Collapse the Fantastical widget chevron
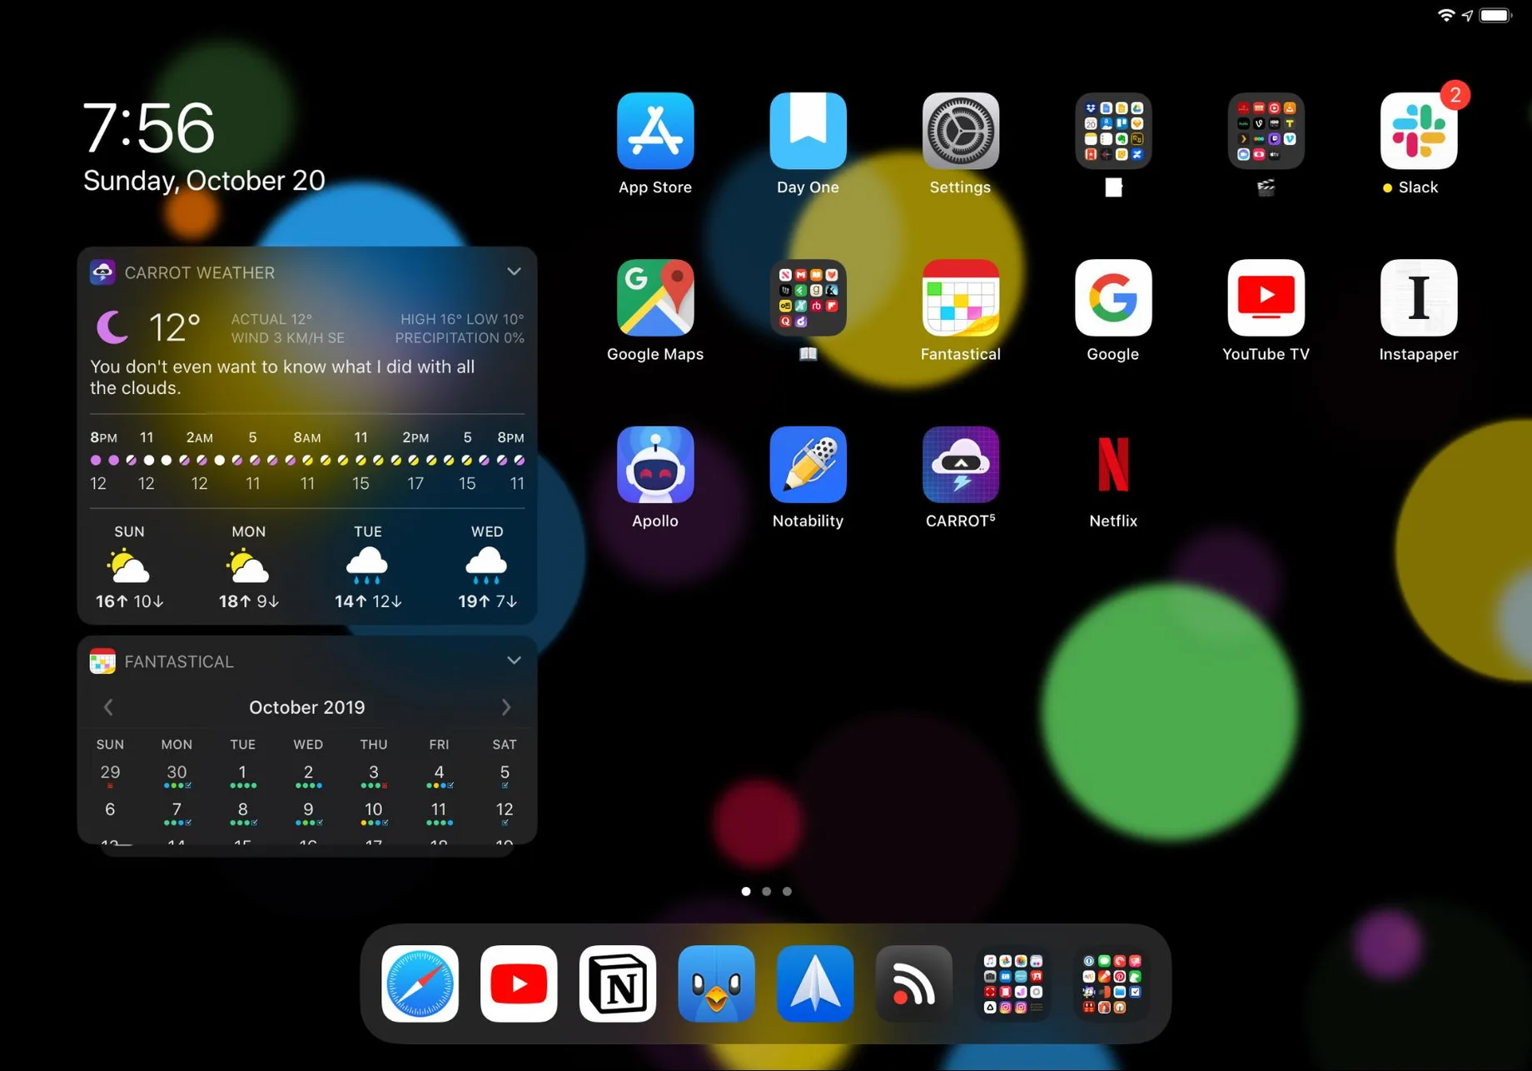Screen dimensions: 1532x1071 click(x=514, y=660)
